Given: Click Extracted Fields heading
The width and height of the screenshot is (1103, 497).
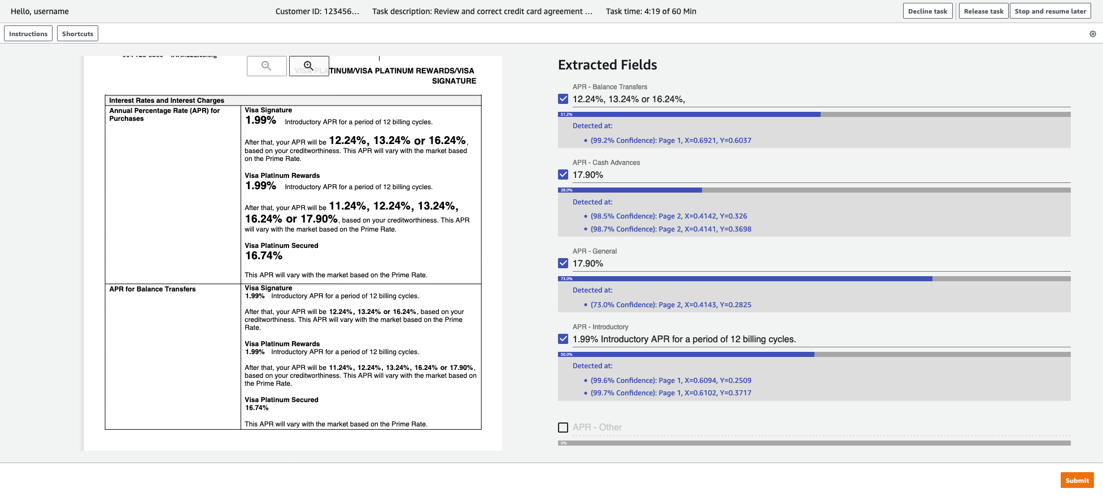Looking at the screenshot, I should tap(608, 65).
